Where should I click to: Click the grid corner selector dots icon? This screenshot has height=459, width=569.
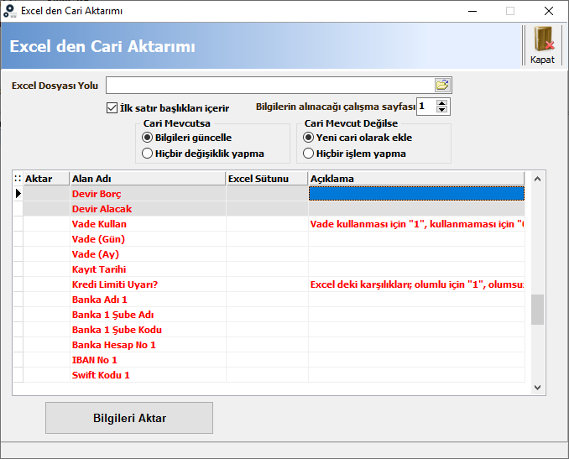(x=18, y=179)
